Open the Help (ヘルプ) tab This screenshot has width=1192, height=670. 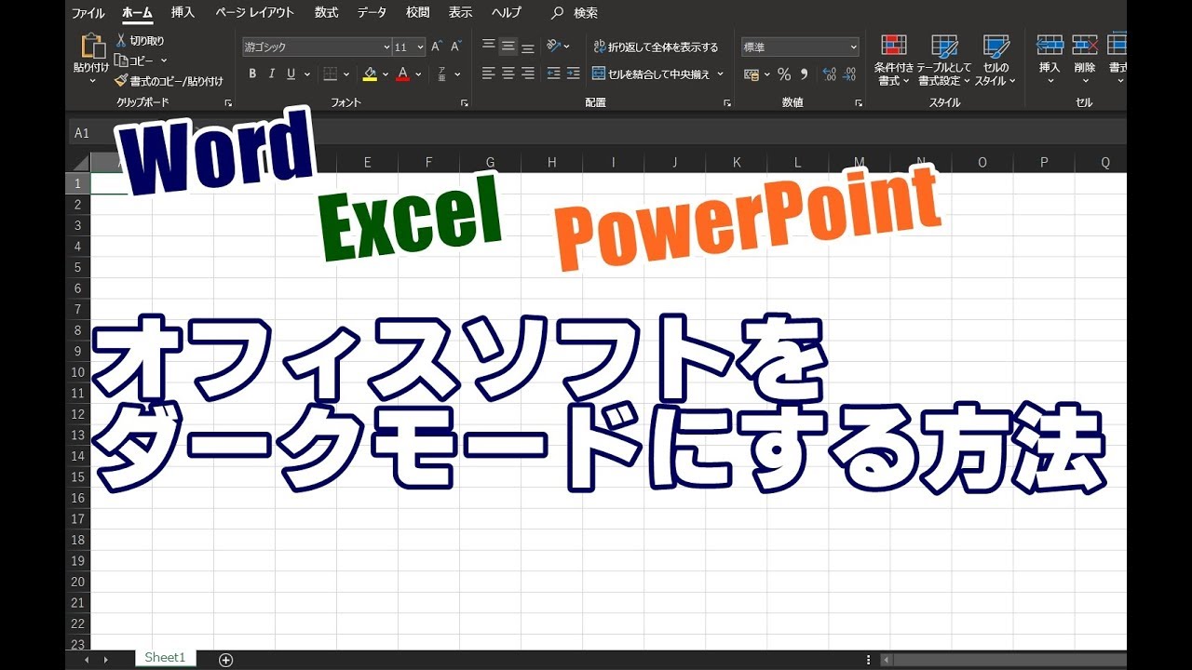coord(507,13)
